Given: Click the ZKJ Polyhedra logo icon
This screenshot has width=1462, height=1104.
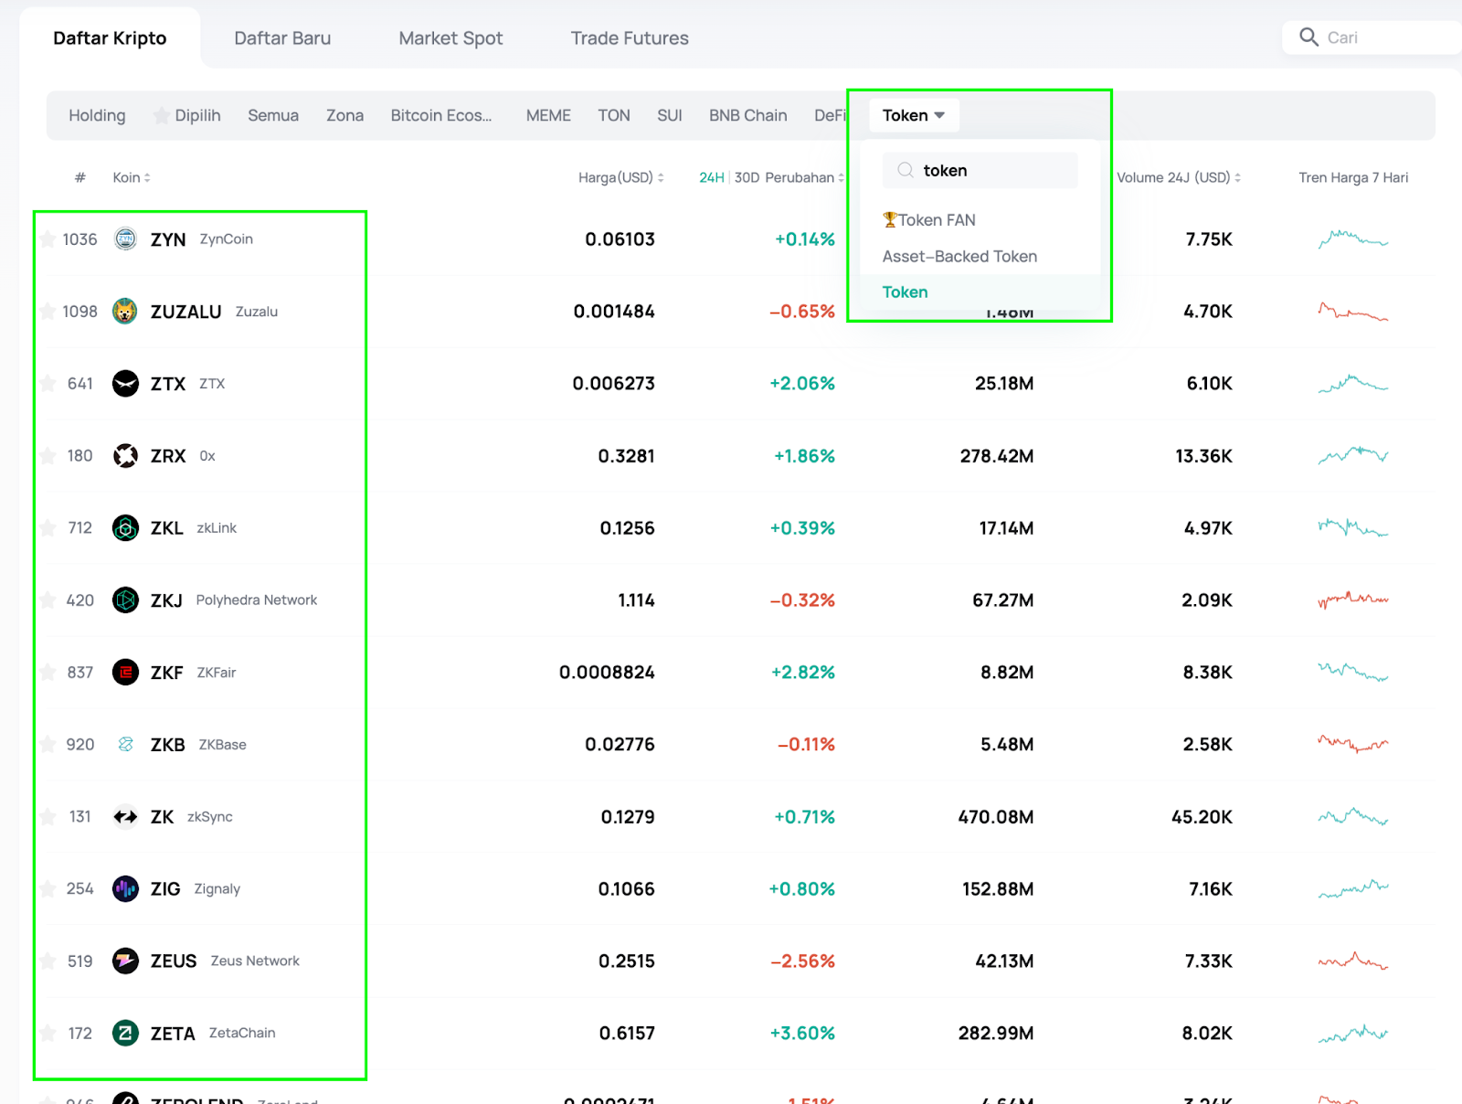Looking at the screenshot, I should click(x=125, y=600).
